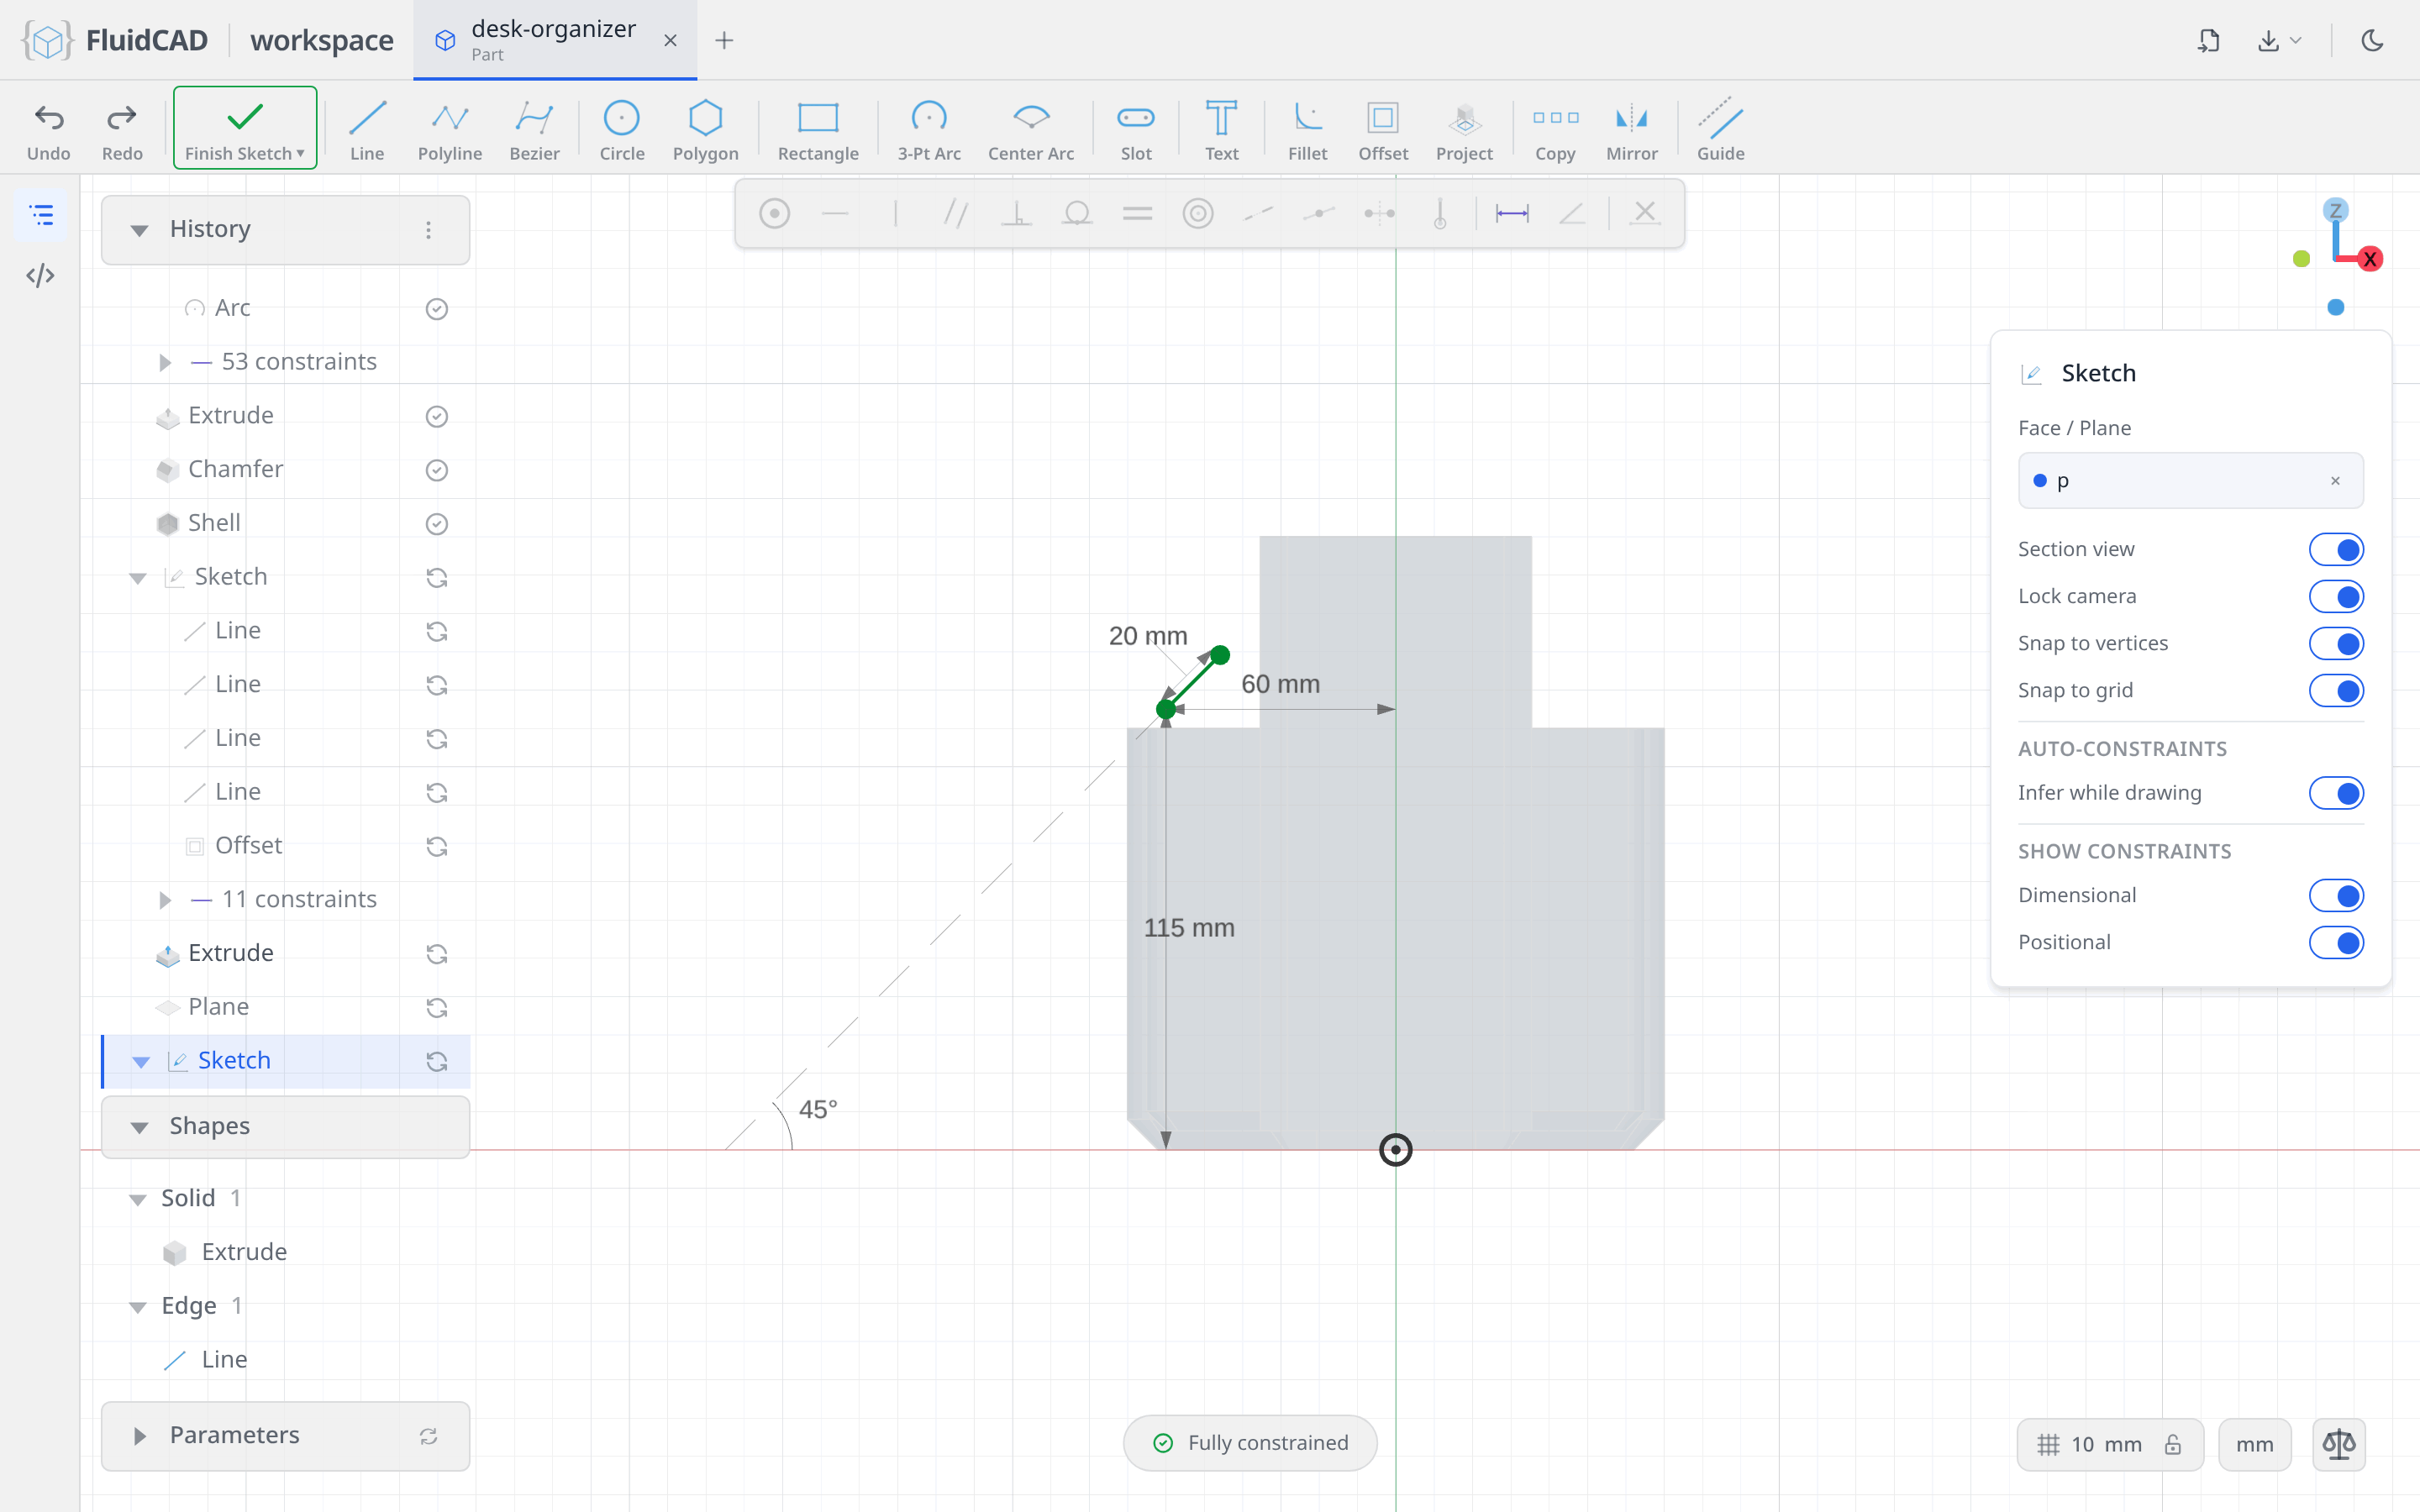The height and width of the screenshot is (1512, 2420).
Task: Open a new tab with plus
Action: pos(724,40)
